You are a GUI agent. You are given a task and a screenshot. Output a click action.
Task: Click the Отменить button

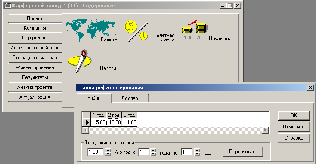point(294,127)
